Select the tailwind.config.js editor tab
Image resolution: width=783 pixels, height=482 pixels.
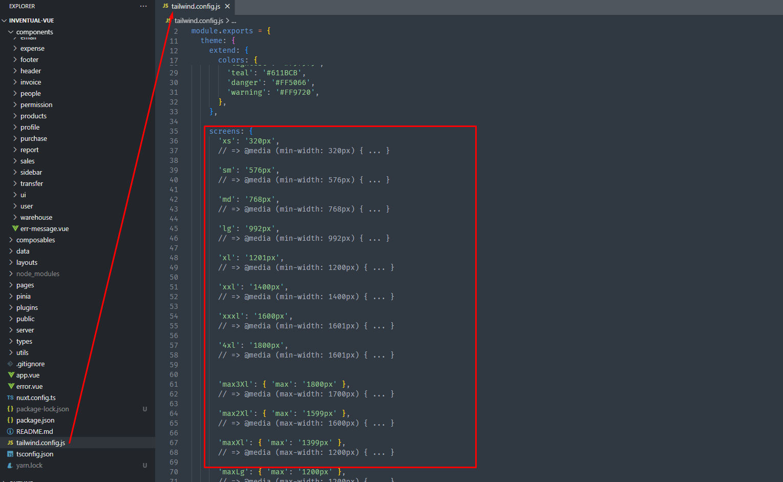coord(196,7)
